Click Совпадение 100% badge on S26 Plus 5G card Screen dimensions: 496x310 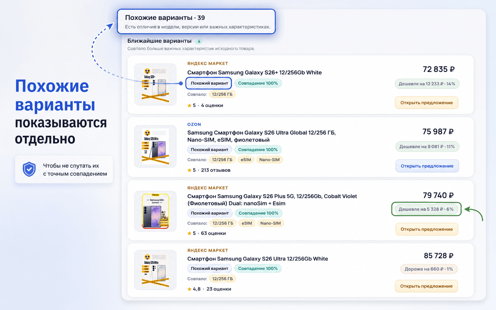pos(259,213)
